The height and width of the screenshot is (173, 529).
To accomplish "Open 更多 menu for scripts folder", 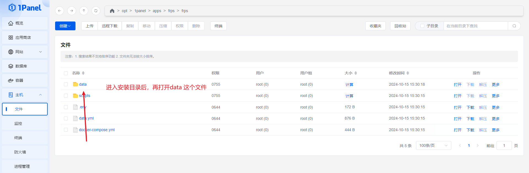I will coord(496,96).
